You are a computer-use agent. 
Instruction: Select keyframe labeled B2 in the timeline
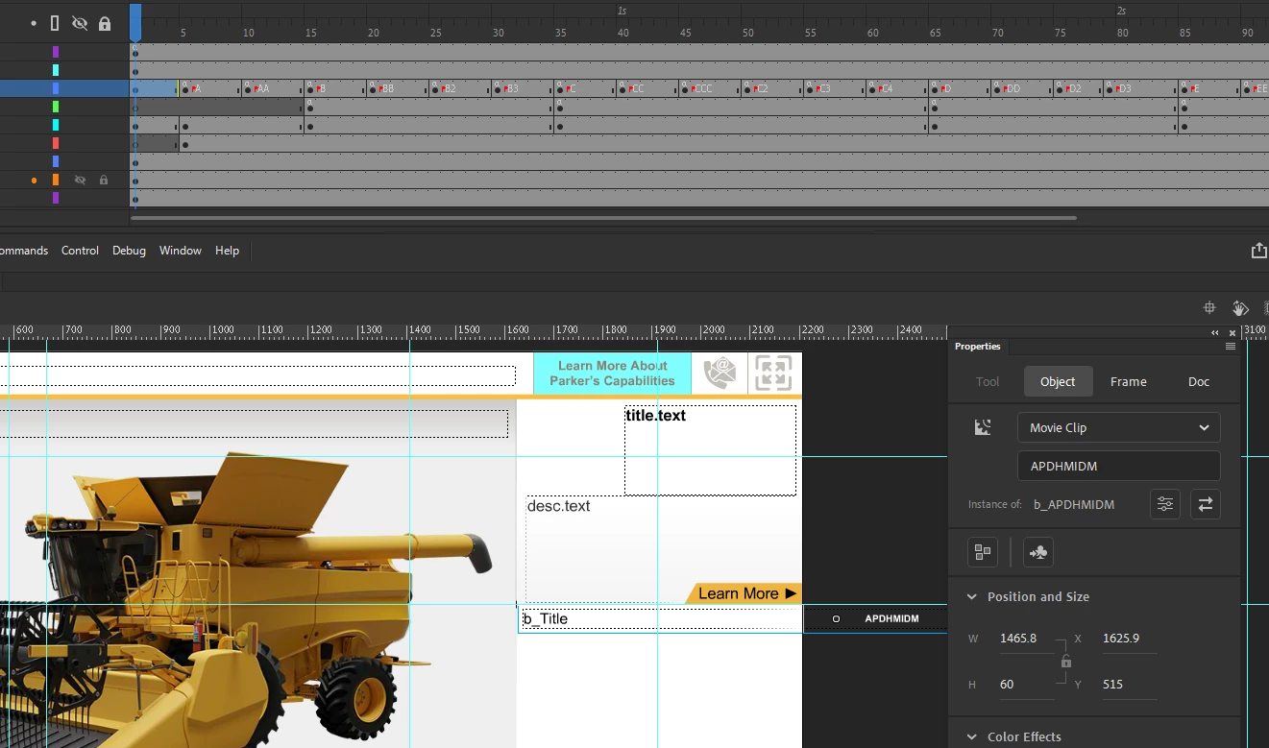(446, 88)
